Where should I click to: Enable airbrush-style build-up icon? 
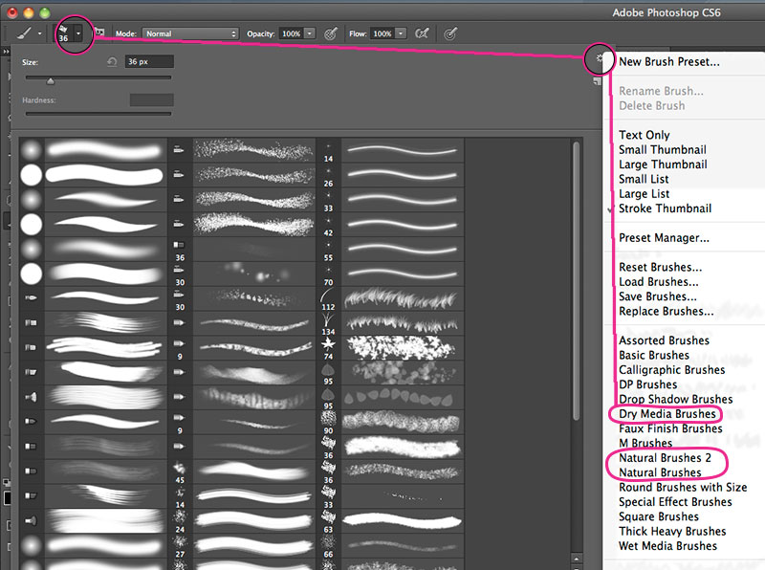tap(422, 33)
